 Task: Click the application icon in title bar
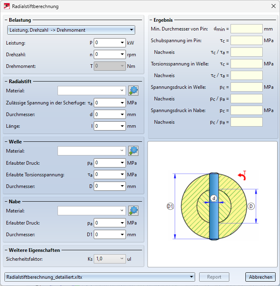click(x=7, y=6)
